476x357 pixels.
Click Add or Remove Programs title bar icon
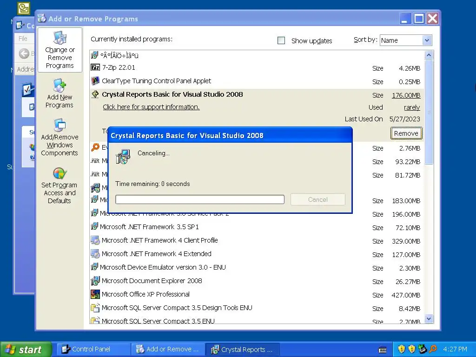[x=41, y=19]
